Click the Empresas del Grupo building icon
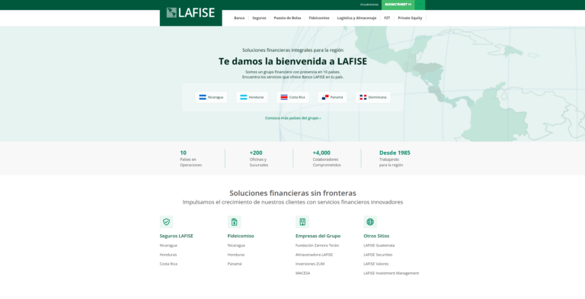 click(302, 222)
